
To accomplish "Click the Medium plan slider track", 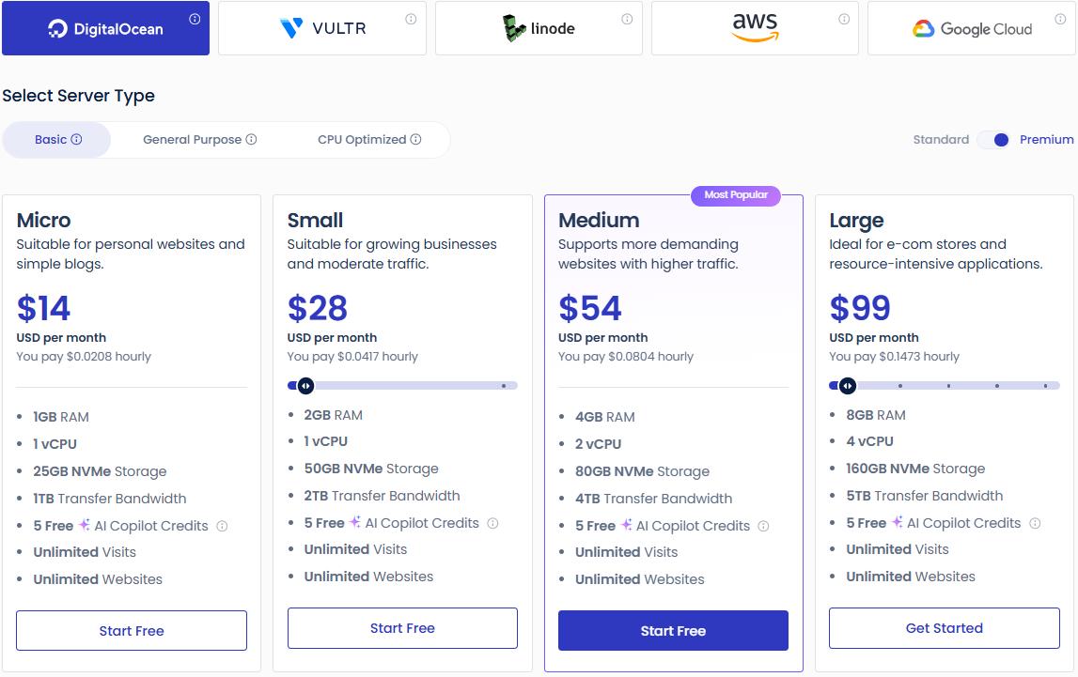I will point(673,385).
